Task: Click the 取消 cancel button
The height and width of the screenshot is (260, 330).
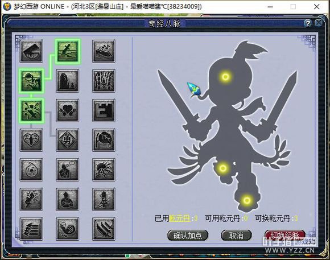Action: [x=236, y=236]
